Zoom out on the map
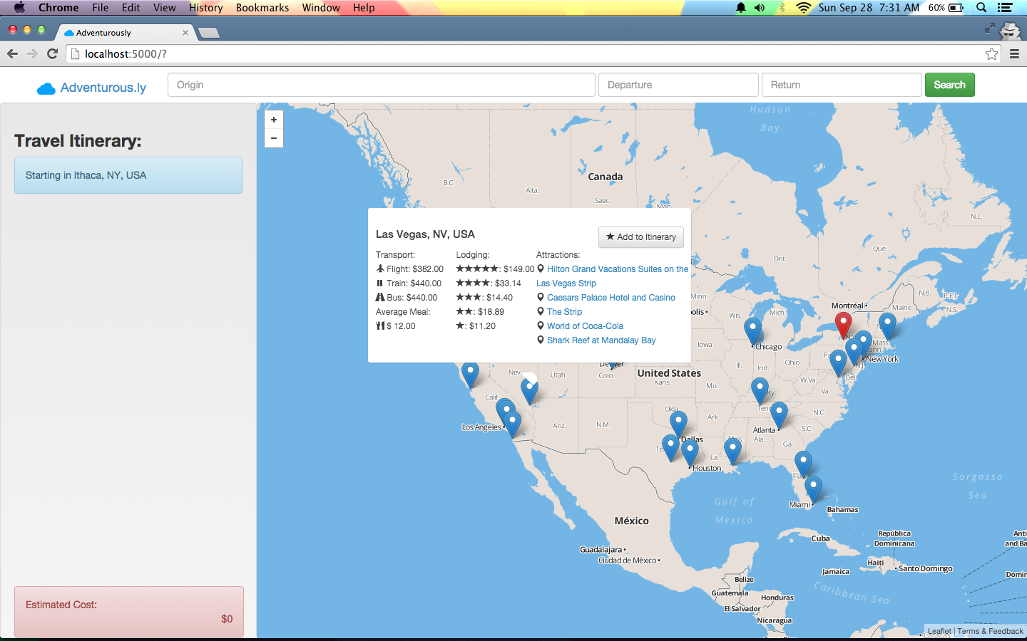This screenshot has height=641, width=1027. click(x=274, y=138)
